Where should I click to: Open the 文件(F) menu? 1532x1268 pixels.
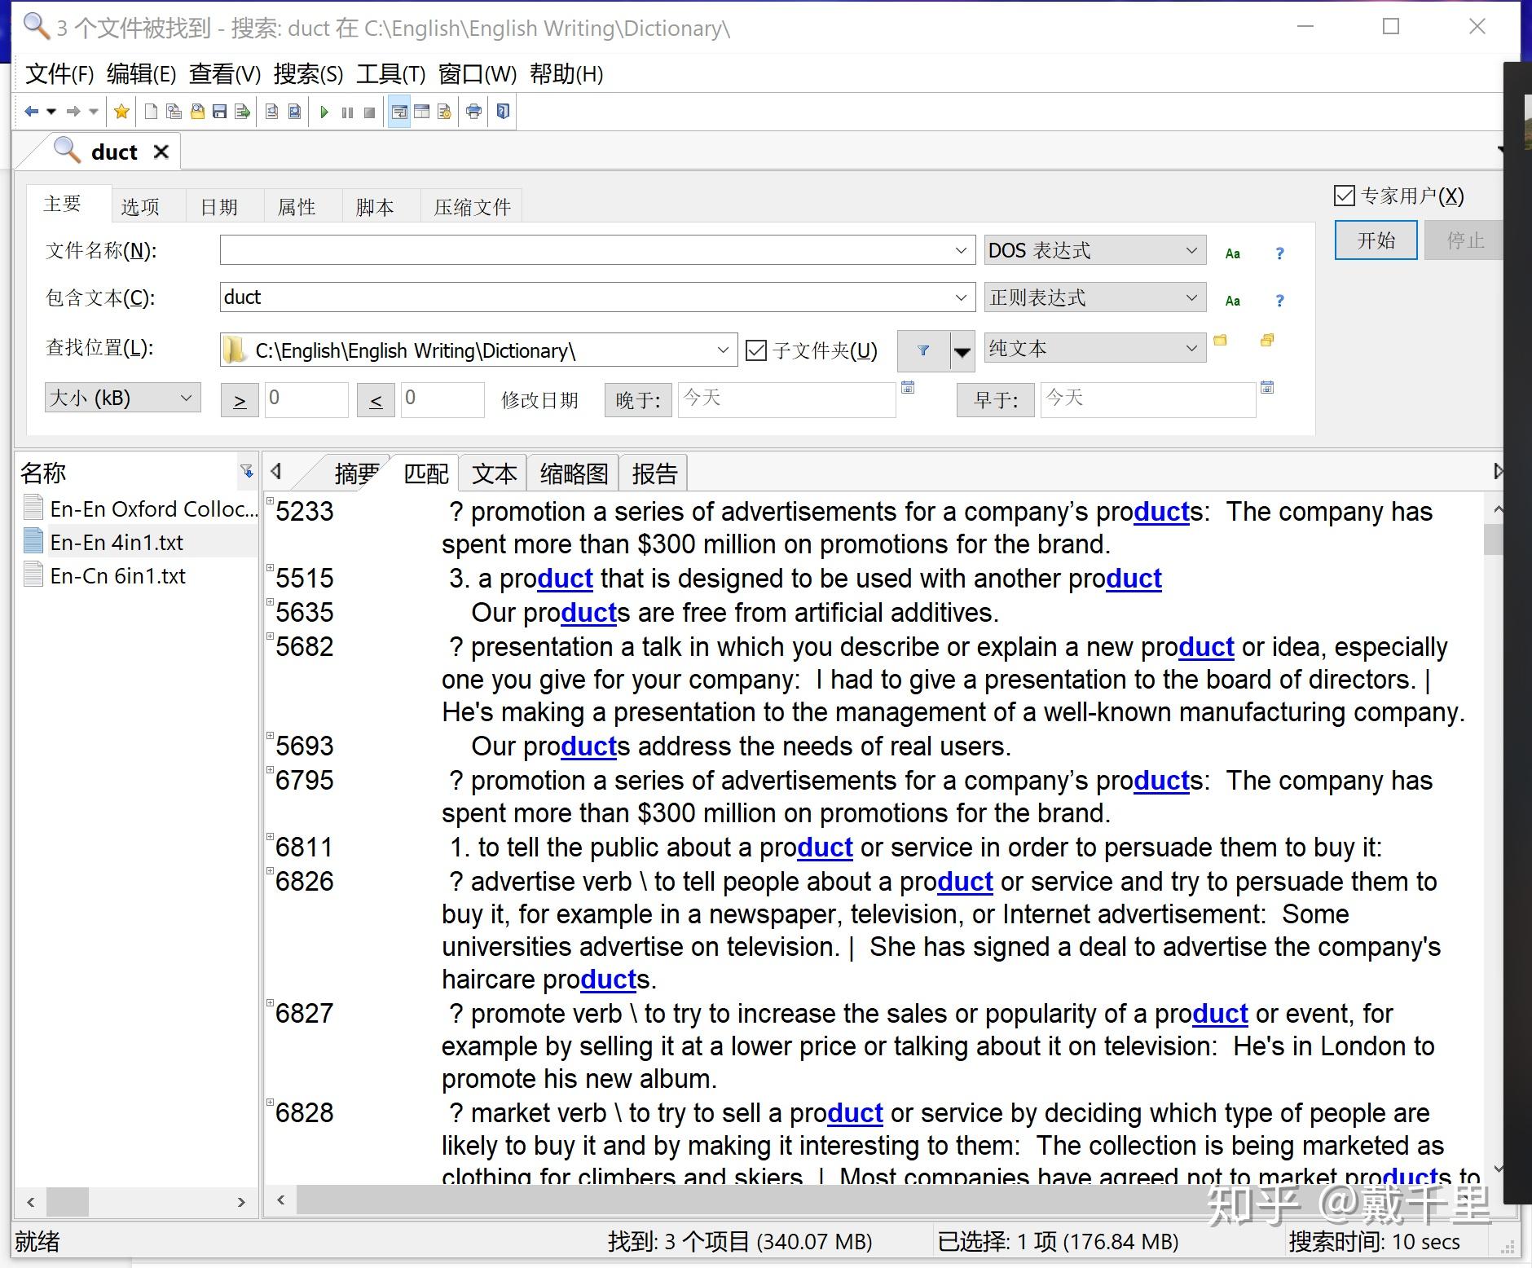(x=59, y=74)
